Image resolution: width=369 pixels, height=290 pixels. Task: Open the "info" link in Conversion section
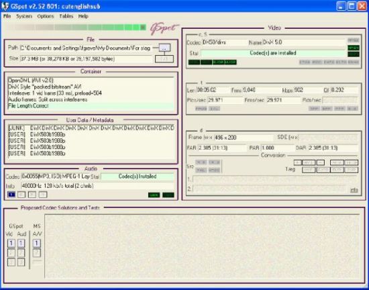(354, 190)
